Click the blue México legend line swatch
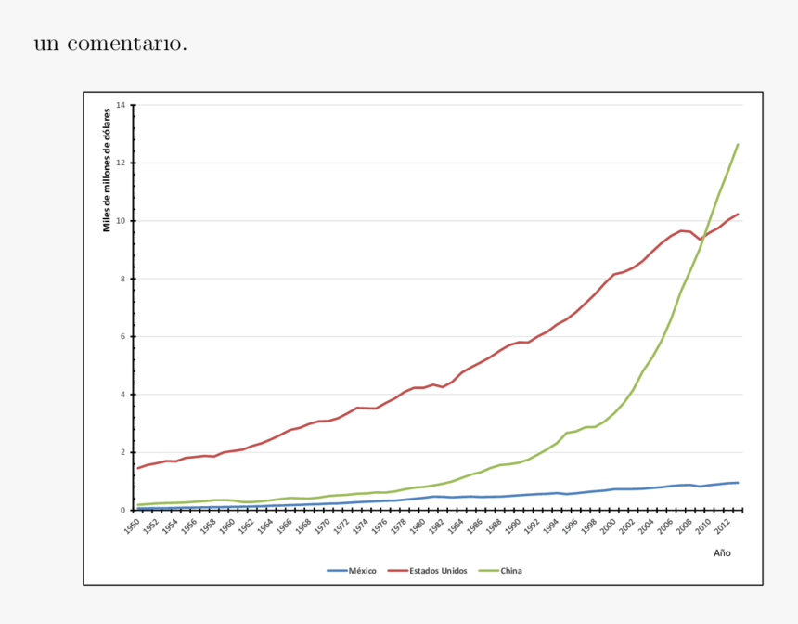Screen dimensions: 798x624 coord(337,571)
